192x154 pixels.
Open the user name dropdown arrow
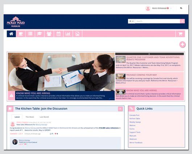click(x=171, y=8)
